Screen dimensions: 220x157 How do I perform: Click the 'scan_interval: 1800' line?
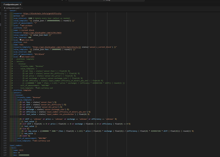click(x=23, y=18)
